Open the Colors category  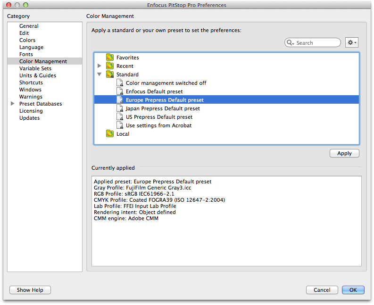coord(27,40)
